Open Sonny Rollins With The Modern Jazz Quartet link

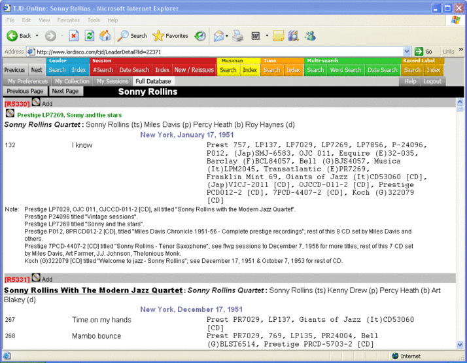click(x=94, y=290)
